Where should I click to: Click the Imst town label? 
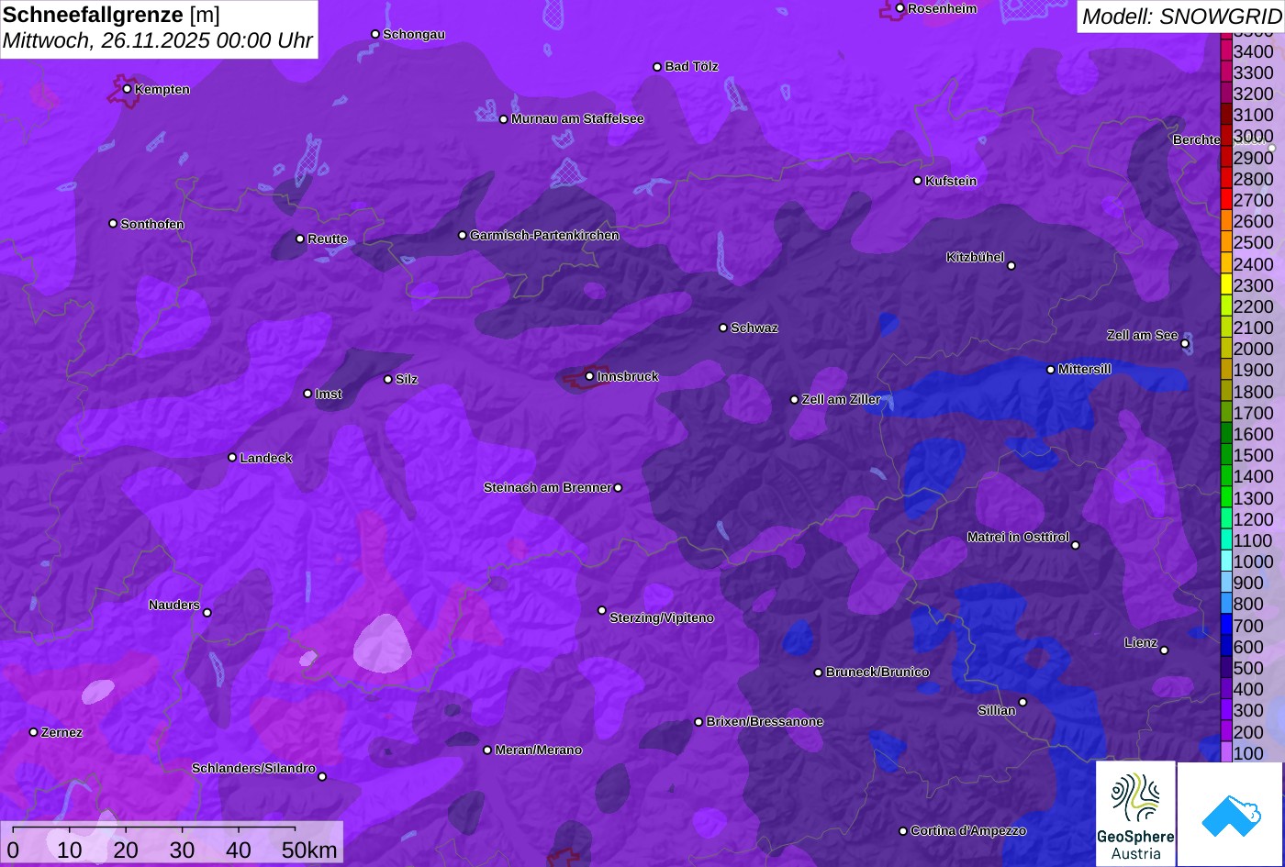329,394
